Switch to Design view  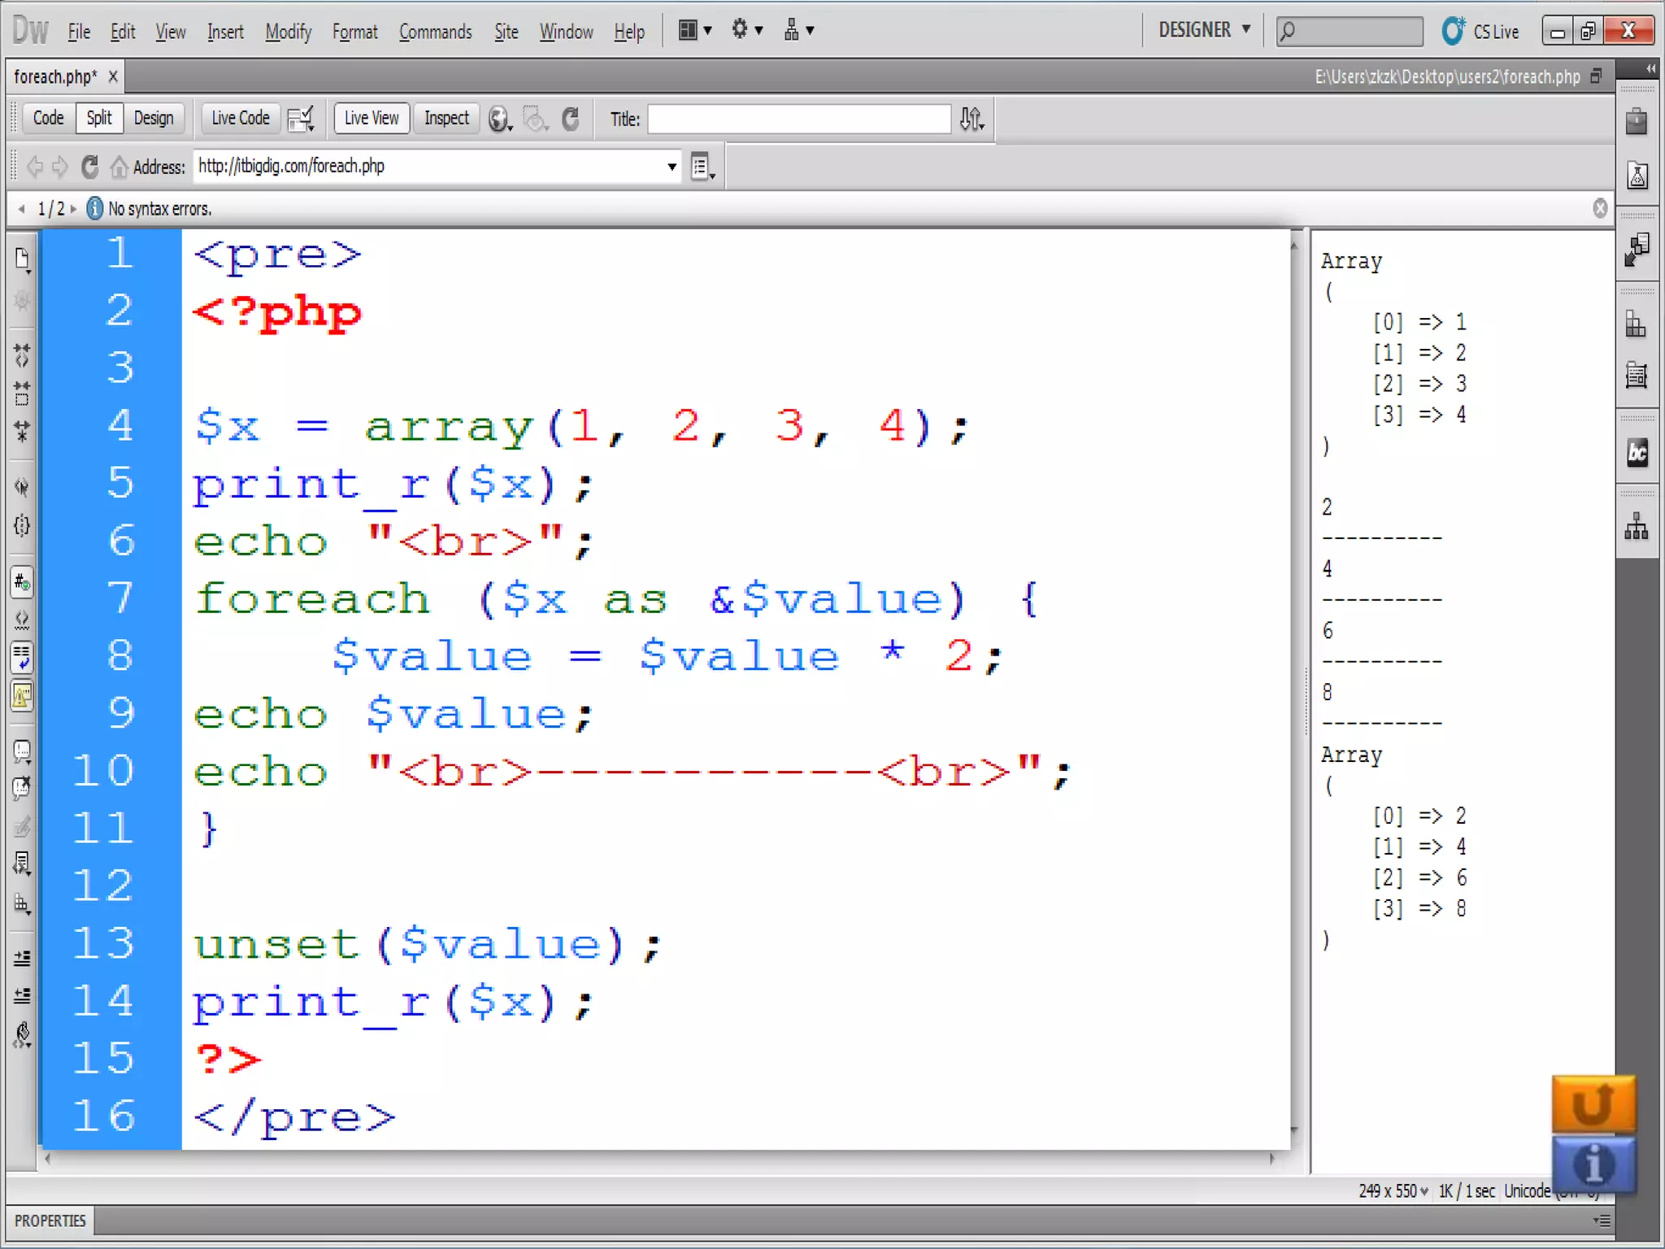(x=154, y=119)
